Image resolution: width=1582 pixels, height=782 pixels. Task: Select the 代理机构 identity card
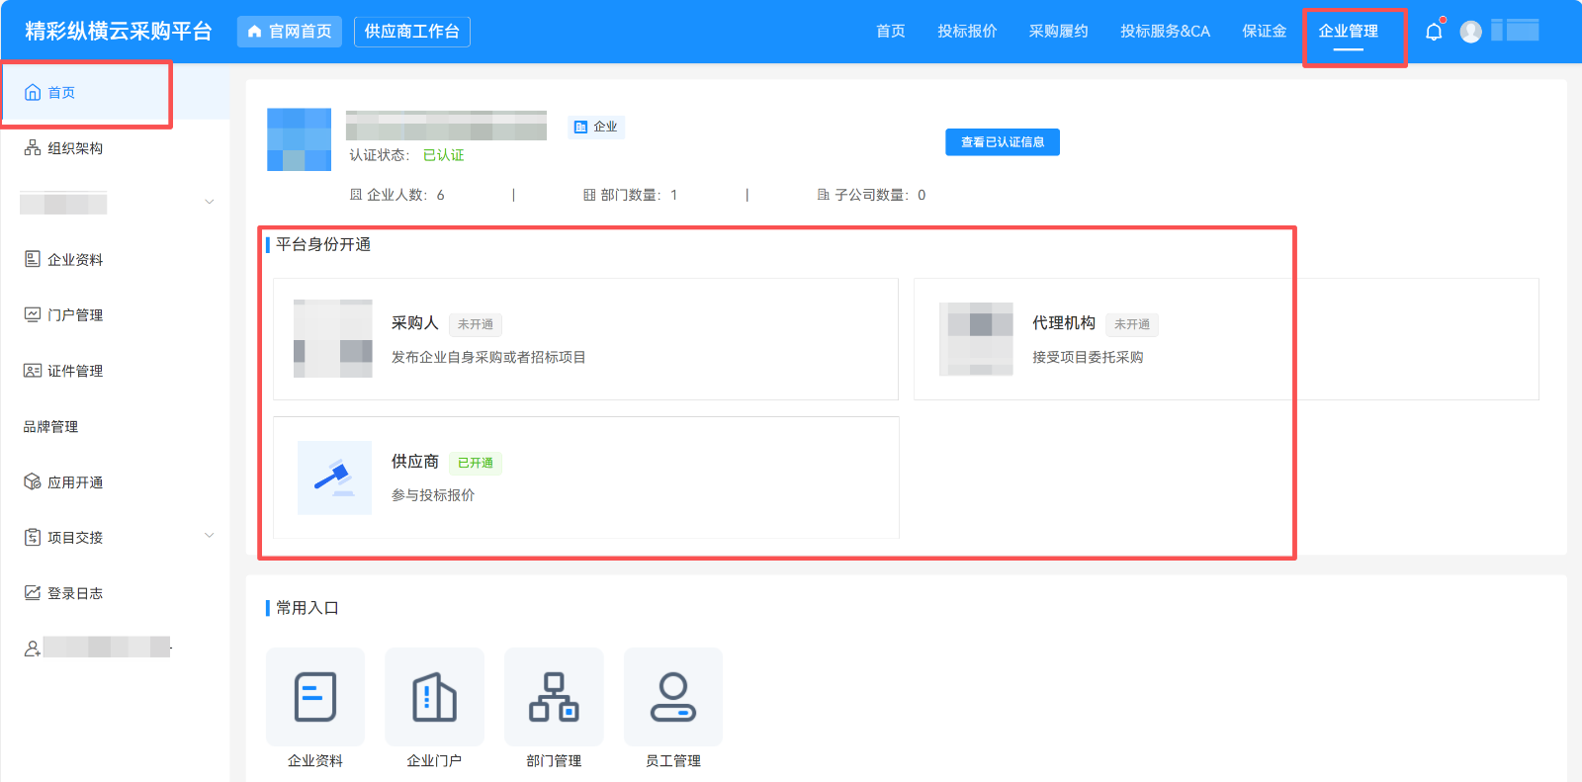coord(1225,339)
